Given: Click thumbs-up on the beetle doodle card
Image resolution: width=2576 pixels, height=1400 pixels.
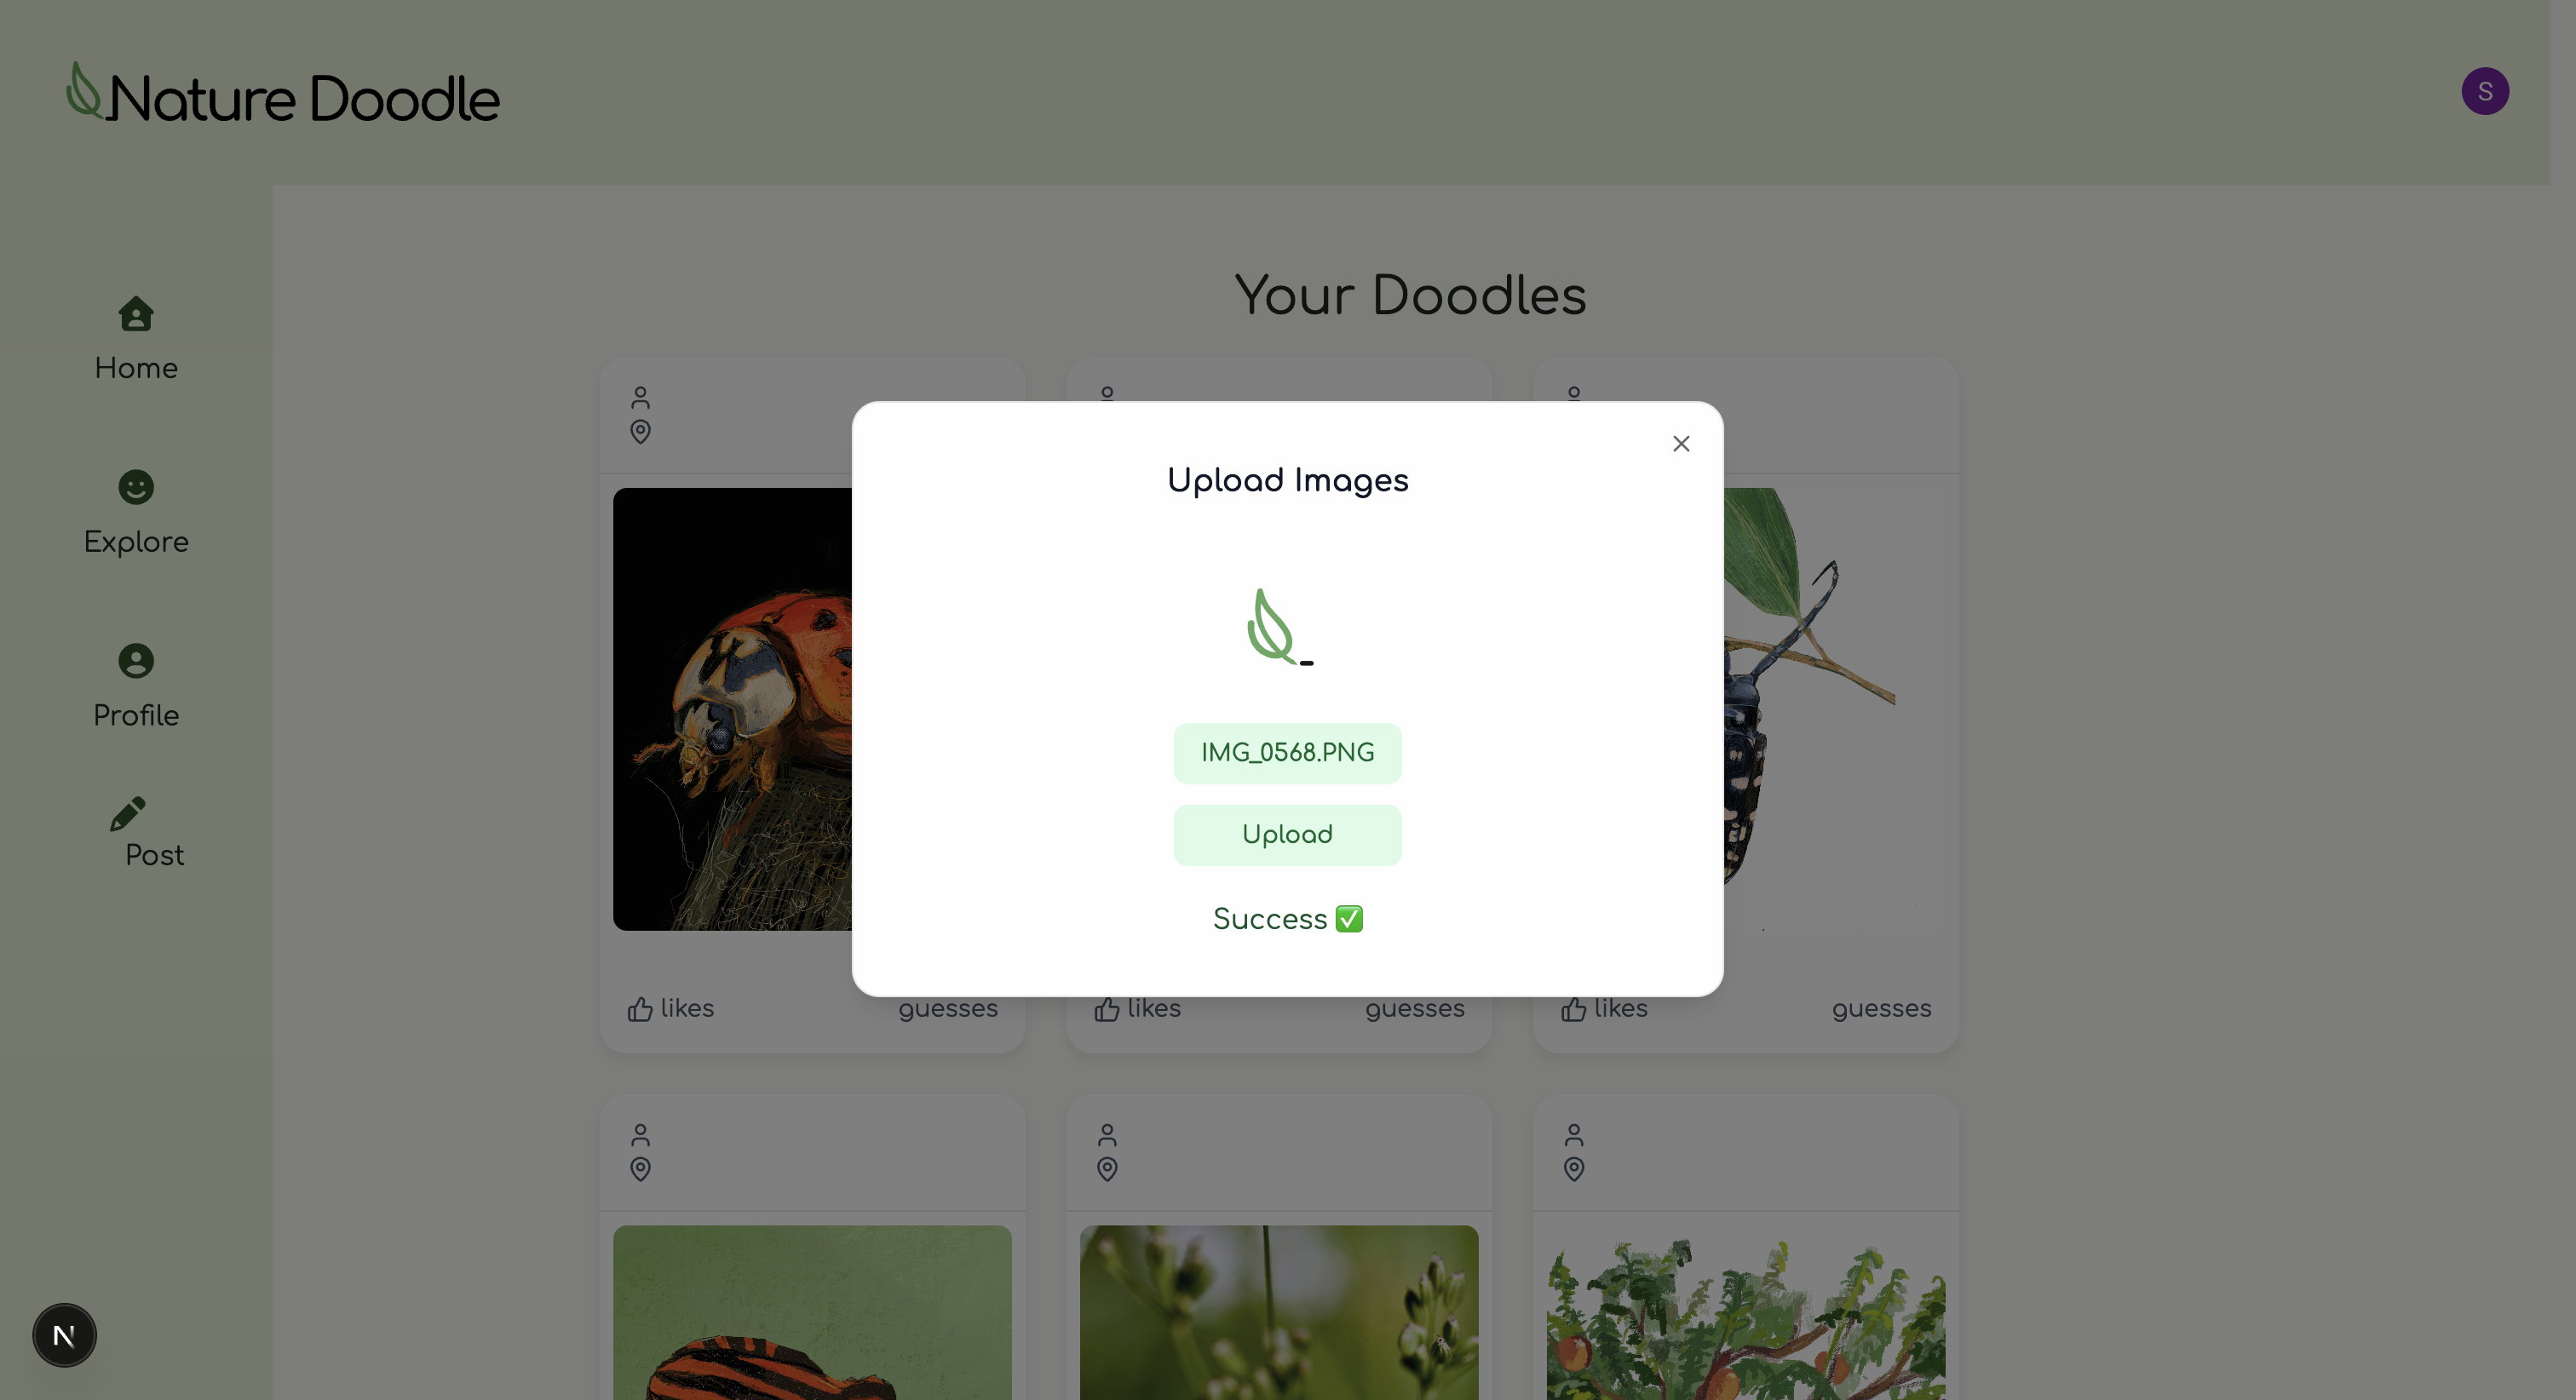Looking at the screenshot, I should (1574, 1009).
